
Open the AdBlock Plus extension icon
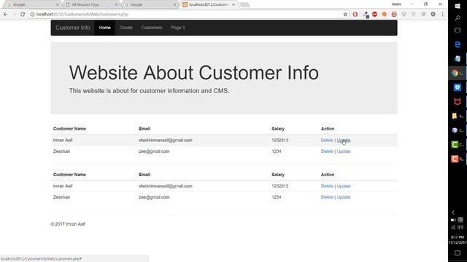[374, 15]
